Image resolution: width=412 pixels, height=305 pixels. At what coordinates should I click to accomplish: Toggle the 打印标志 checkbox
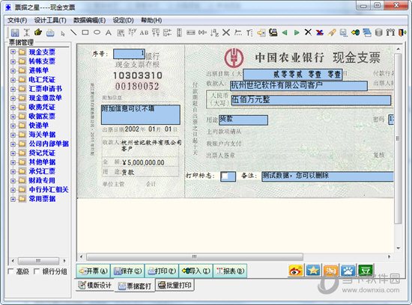click(x=225, y=176)
